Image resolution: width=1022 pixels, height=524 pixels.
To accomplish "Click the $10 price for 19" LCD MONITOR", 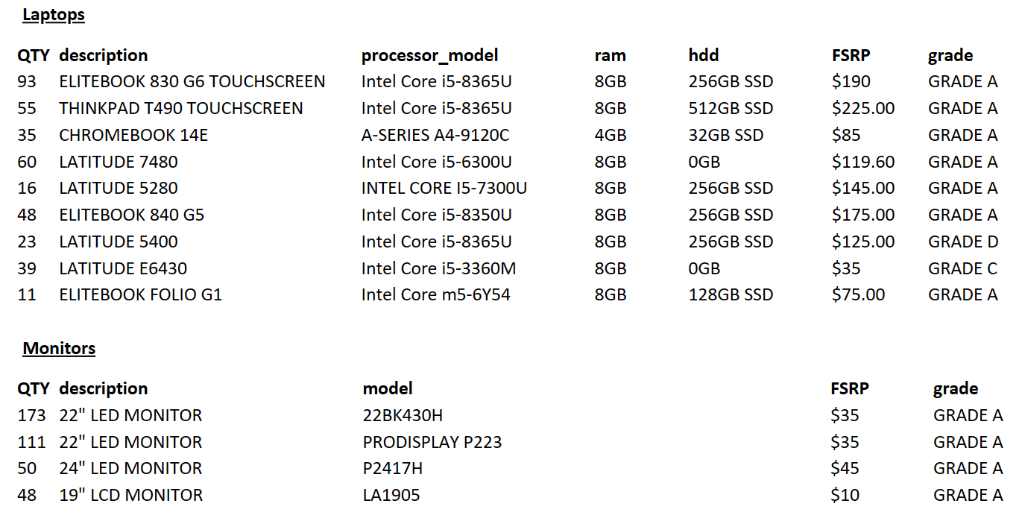I will (845, 496).
